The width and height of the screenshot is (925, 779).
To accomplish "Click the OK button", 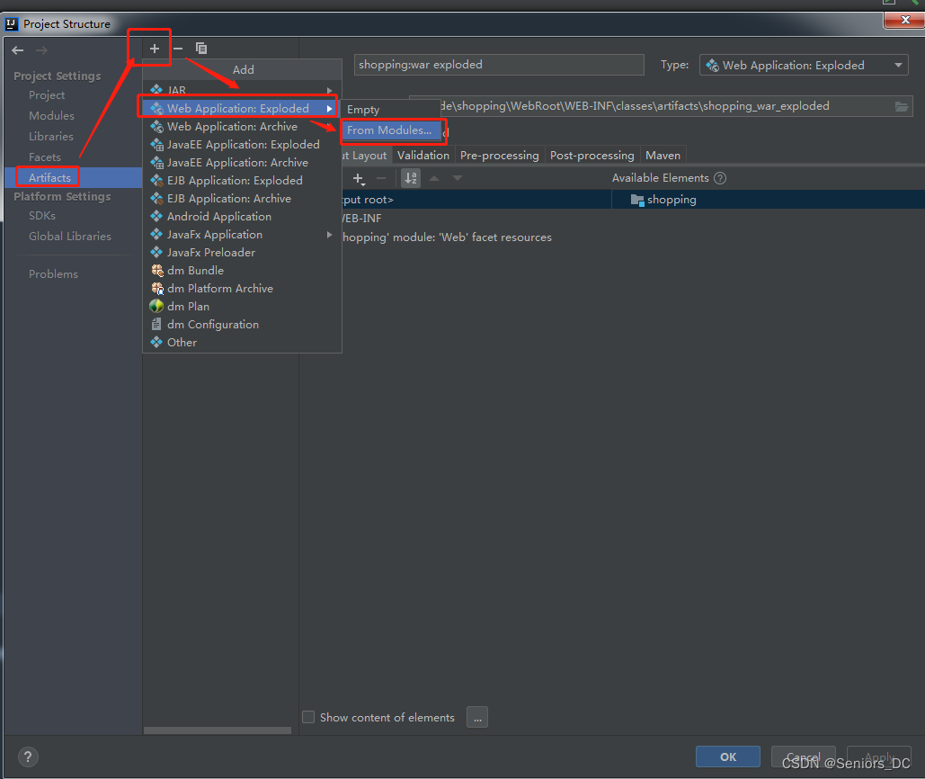I will pos(727,757).
